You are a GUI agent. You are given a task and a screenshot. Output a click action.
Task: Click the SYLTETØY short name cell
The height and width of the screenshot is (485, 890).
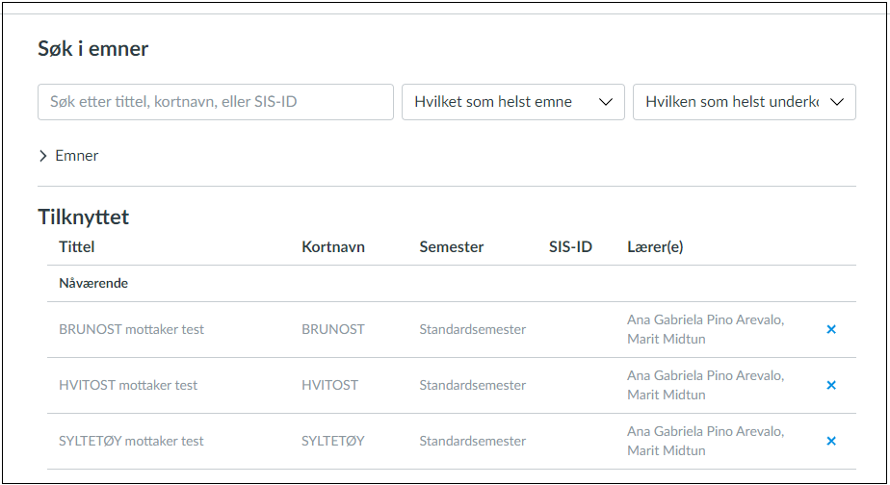333,441
